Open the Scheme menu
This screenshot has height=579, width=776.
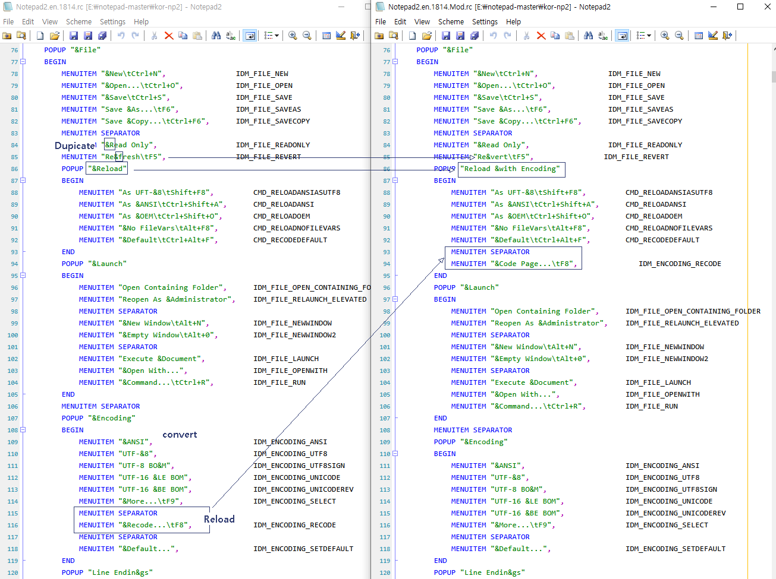[78, 21]
